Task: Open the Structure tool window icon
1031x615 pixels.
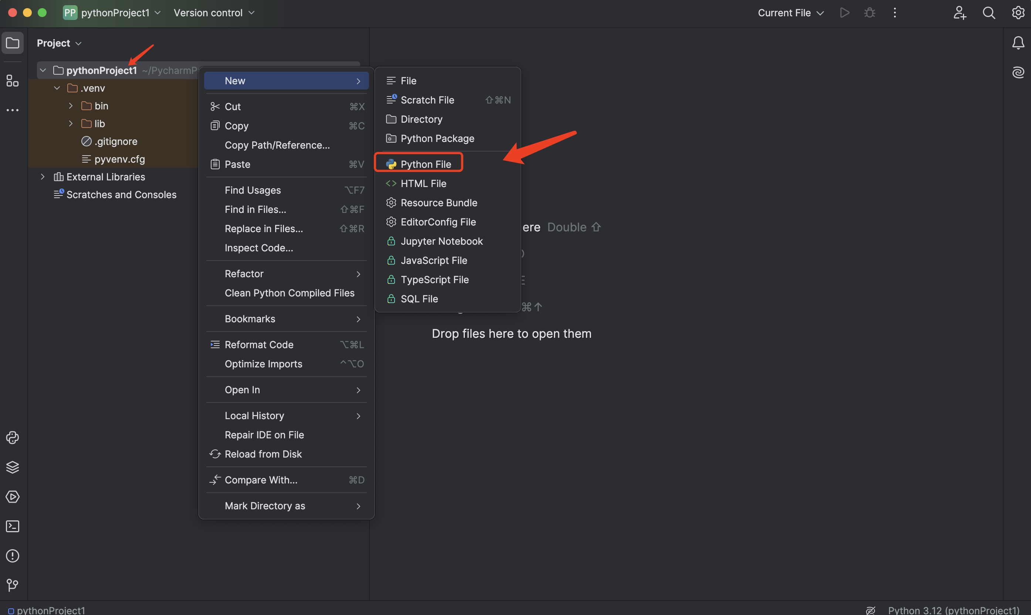Action: pyautogui.click(x=13, y=81)
